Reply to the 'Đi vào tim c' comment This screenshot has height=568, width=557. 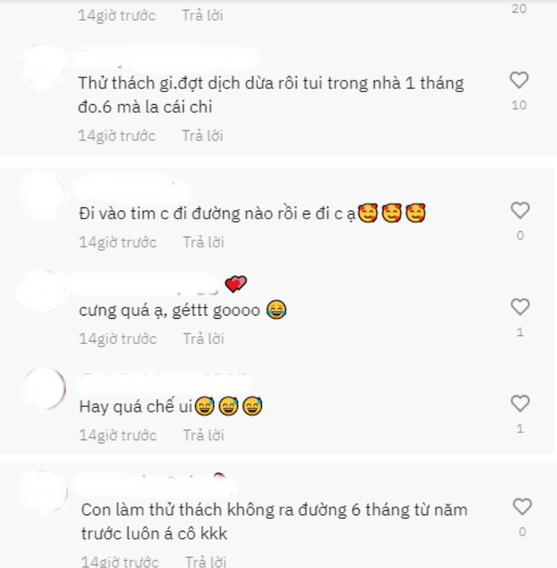[x=204, y=242]
